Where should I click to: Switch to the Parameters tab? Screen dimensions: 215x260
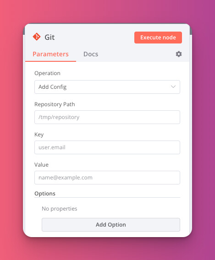(x=50, y=54)
